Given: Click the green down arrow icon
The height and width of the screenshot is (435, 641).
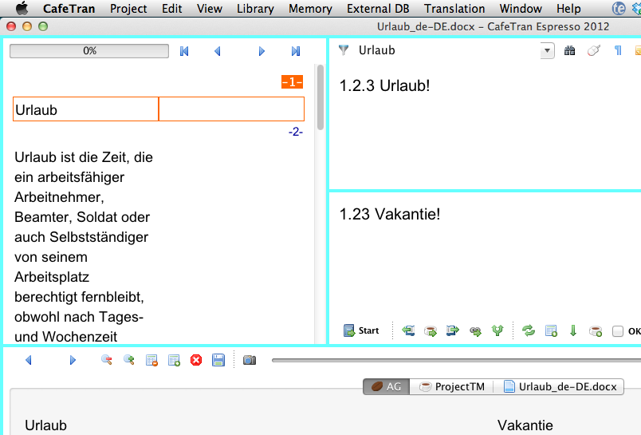Looking at the screenshot, I should tap(572, 331).
